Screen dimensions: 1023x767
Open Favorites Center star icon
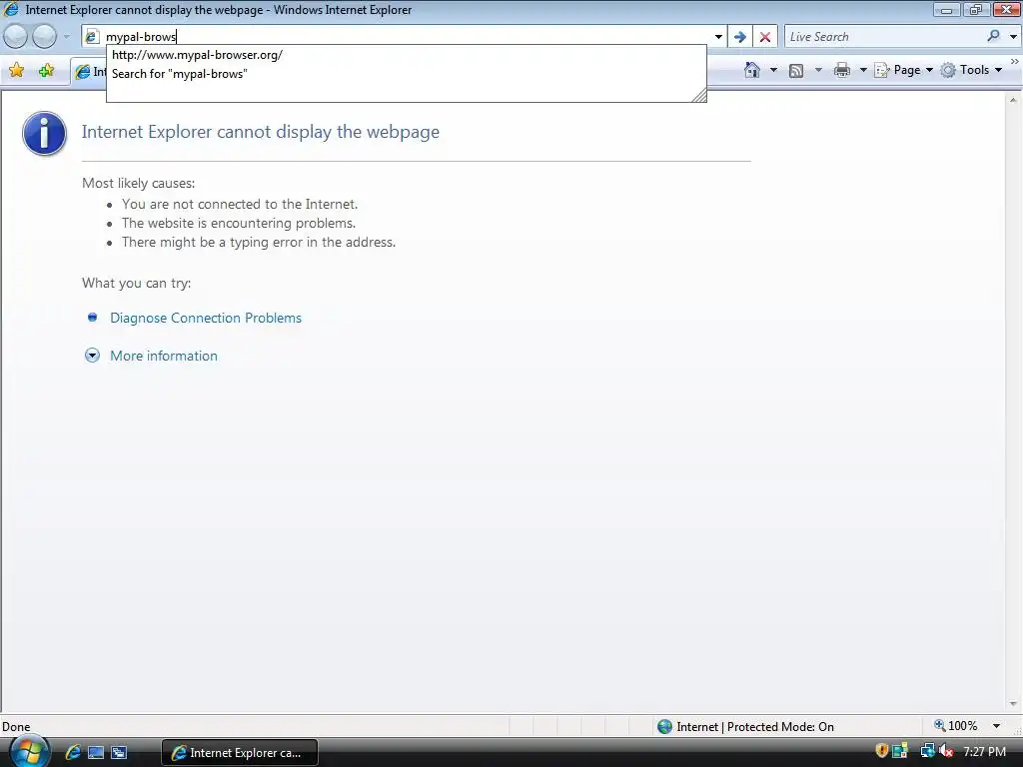(16, 70)
